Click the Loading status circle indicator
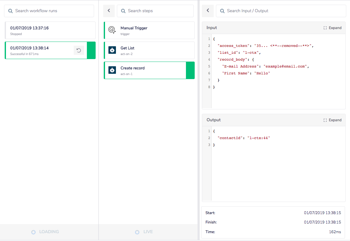 (33, 232)
